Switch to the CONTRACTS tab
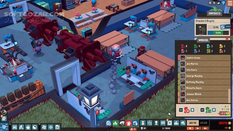Screen dimensions: 233x131 tap(214, 13)
